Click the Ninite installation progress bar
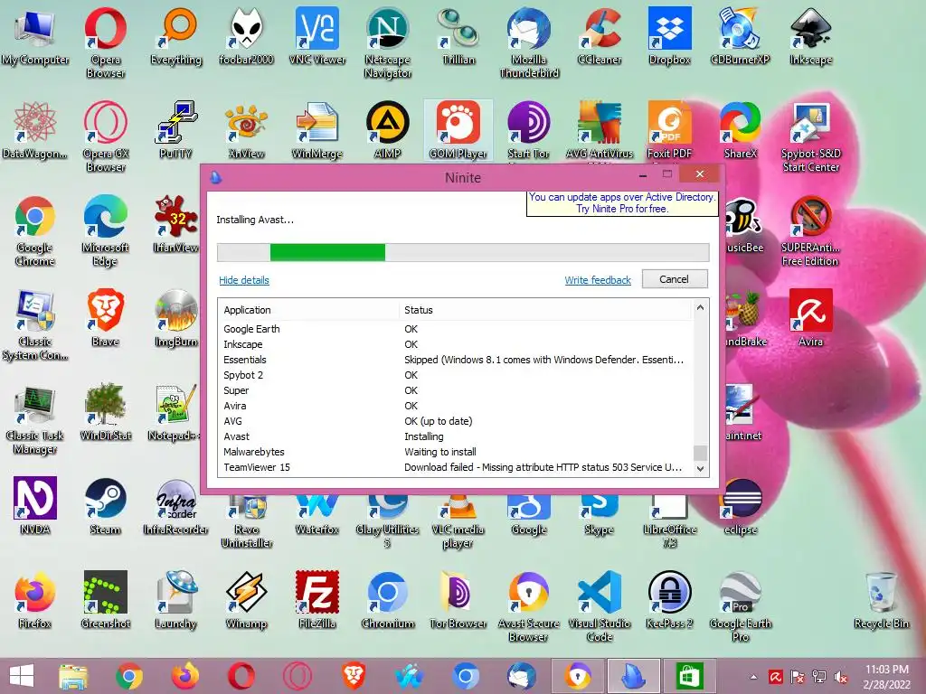 pos(463,253)
